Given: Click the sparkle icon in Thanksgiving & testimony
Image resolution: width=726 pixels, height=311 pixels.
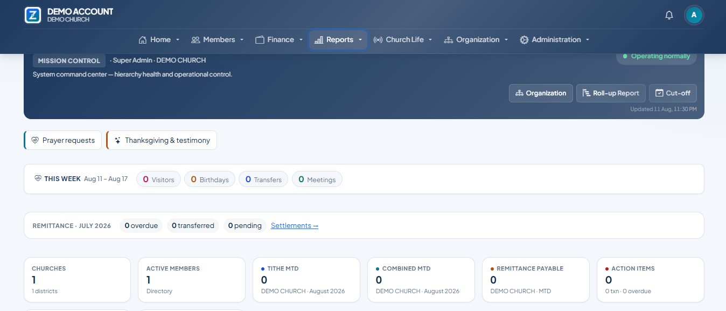Looking at the screenshot, I should coord(117,140).
